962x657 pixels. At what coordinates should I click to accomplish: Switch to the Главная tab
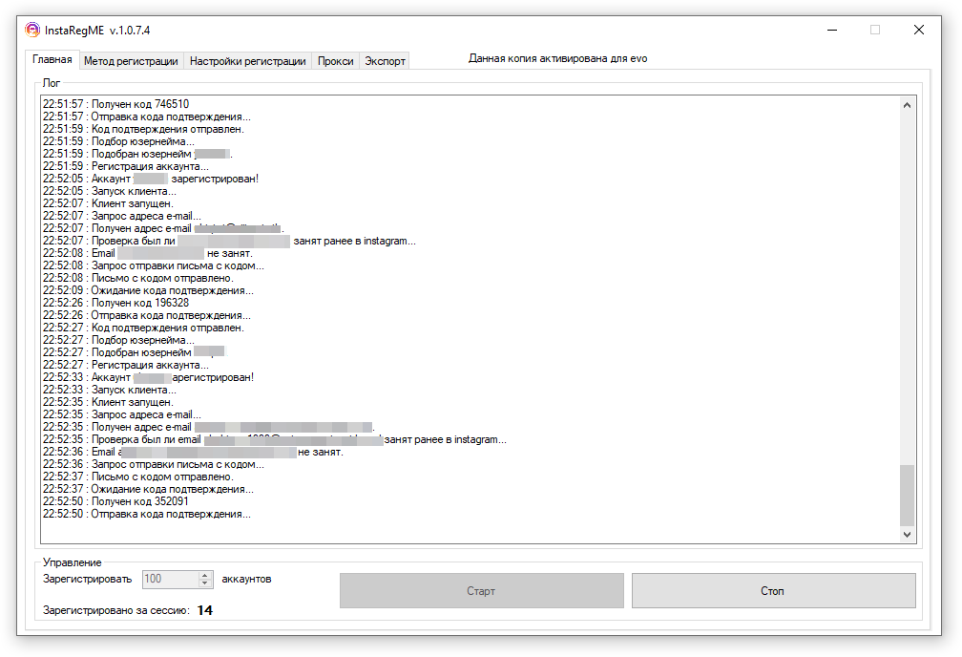pos(52,59)
